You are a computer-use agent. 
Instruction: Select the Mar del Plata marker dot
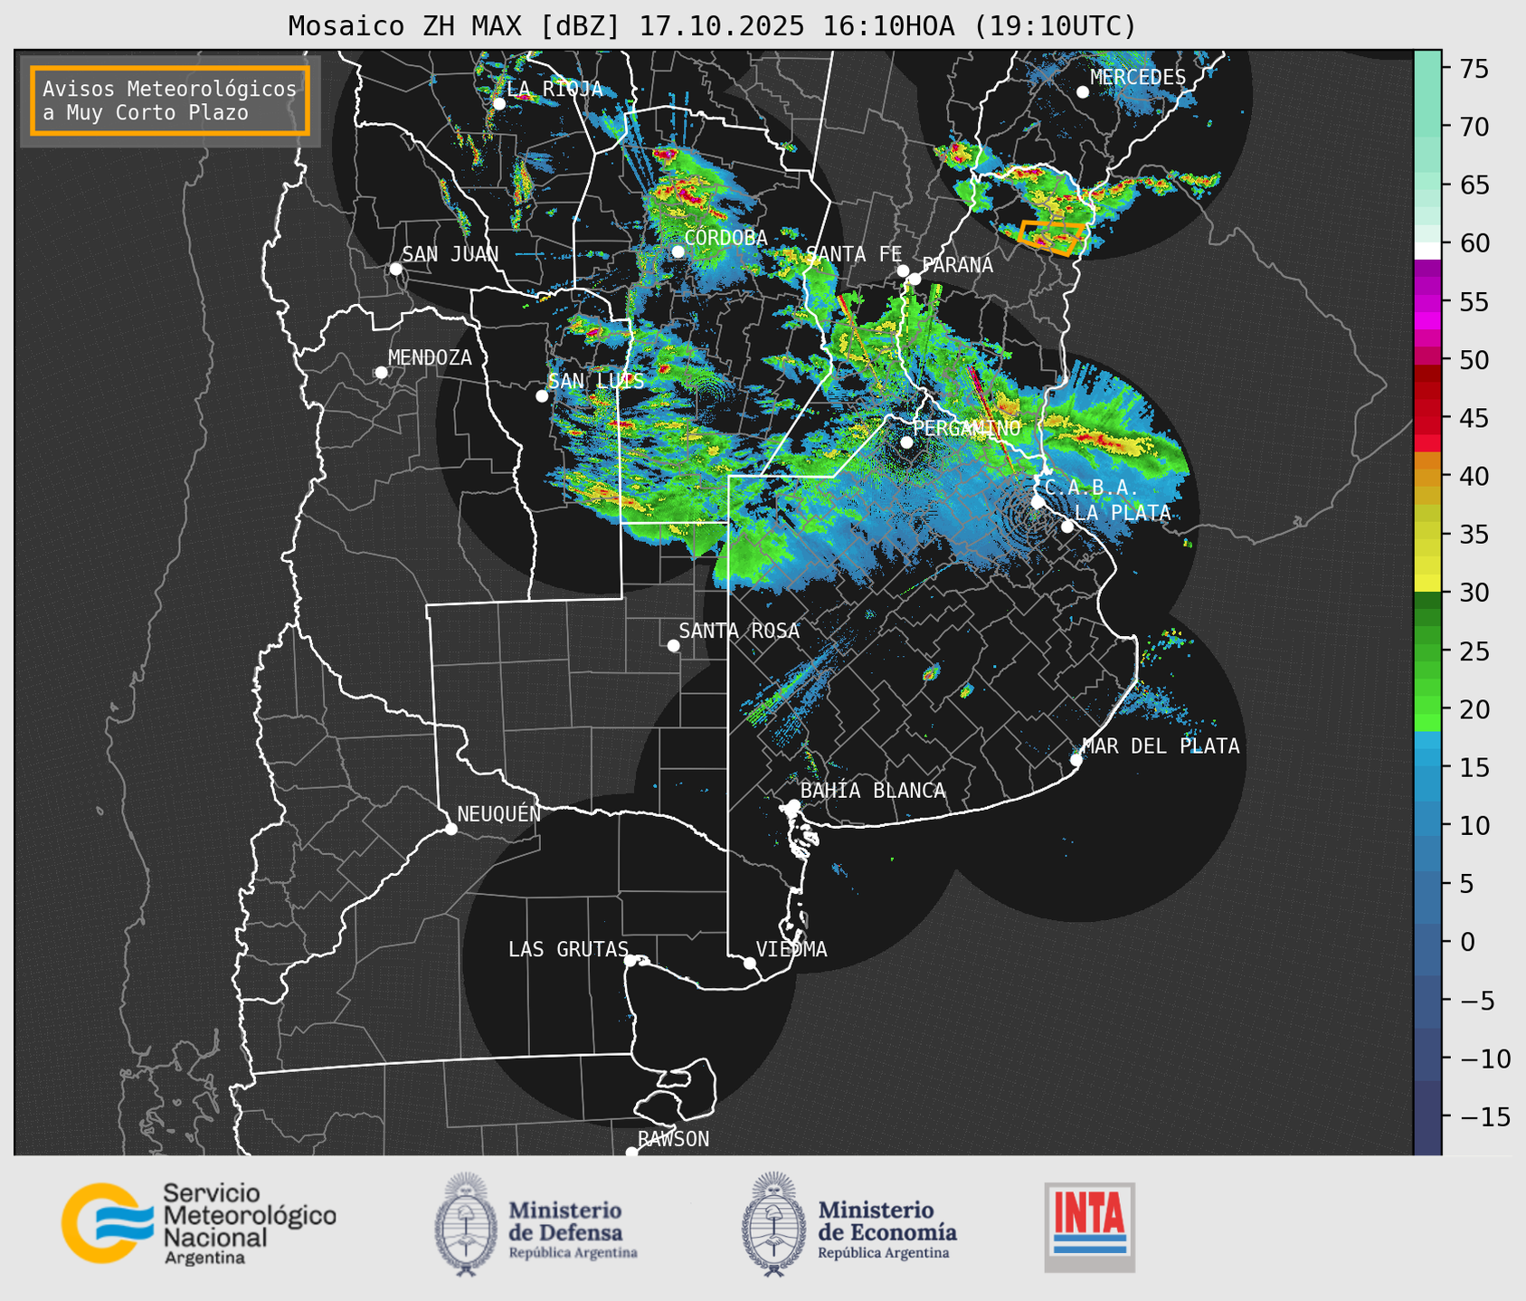point(1076,760)
